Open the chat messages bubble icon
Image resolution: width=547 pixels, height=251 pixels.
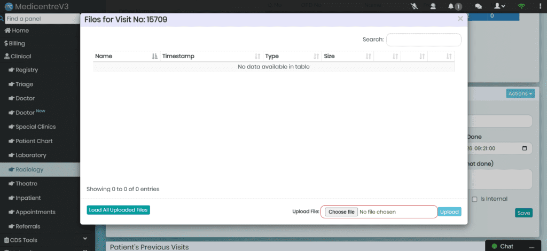(479, 6)
